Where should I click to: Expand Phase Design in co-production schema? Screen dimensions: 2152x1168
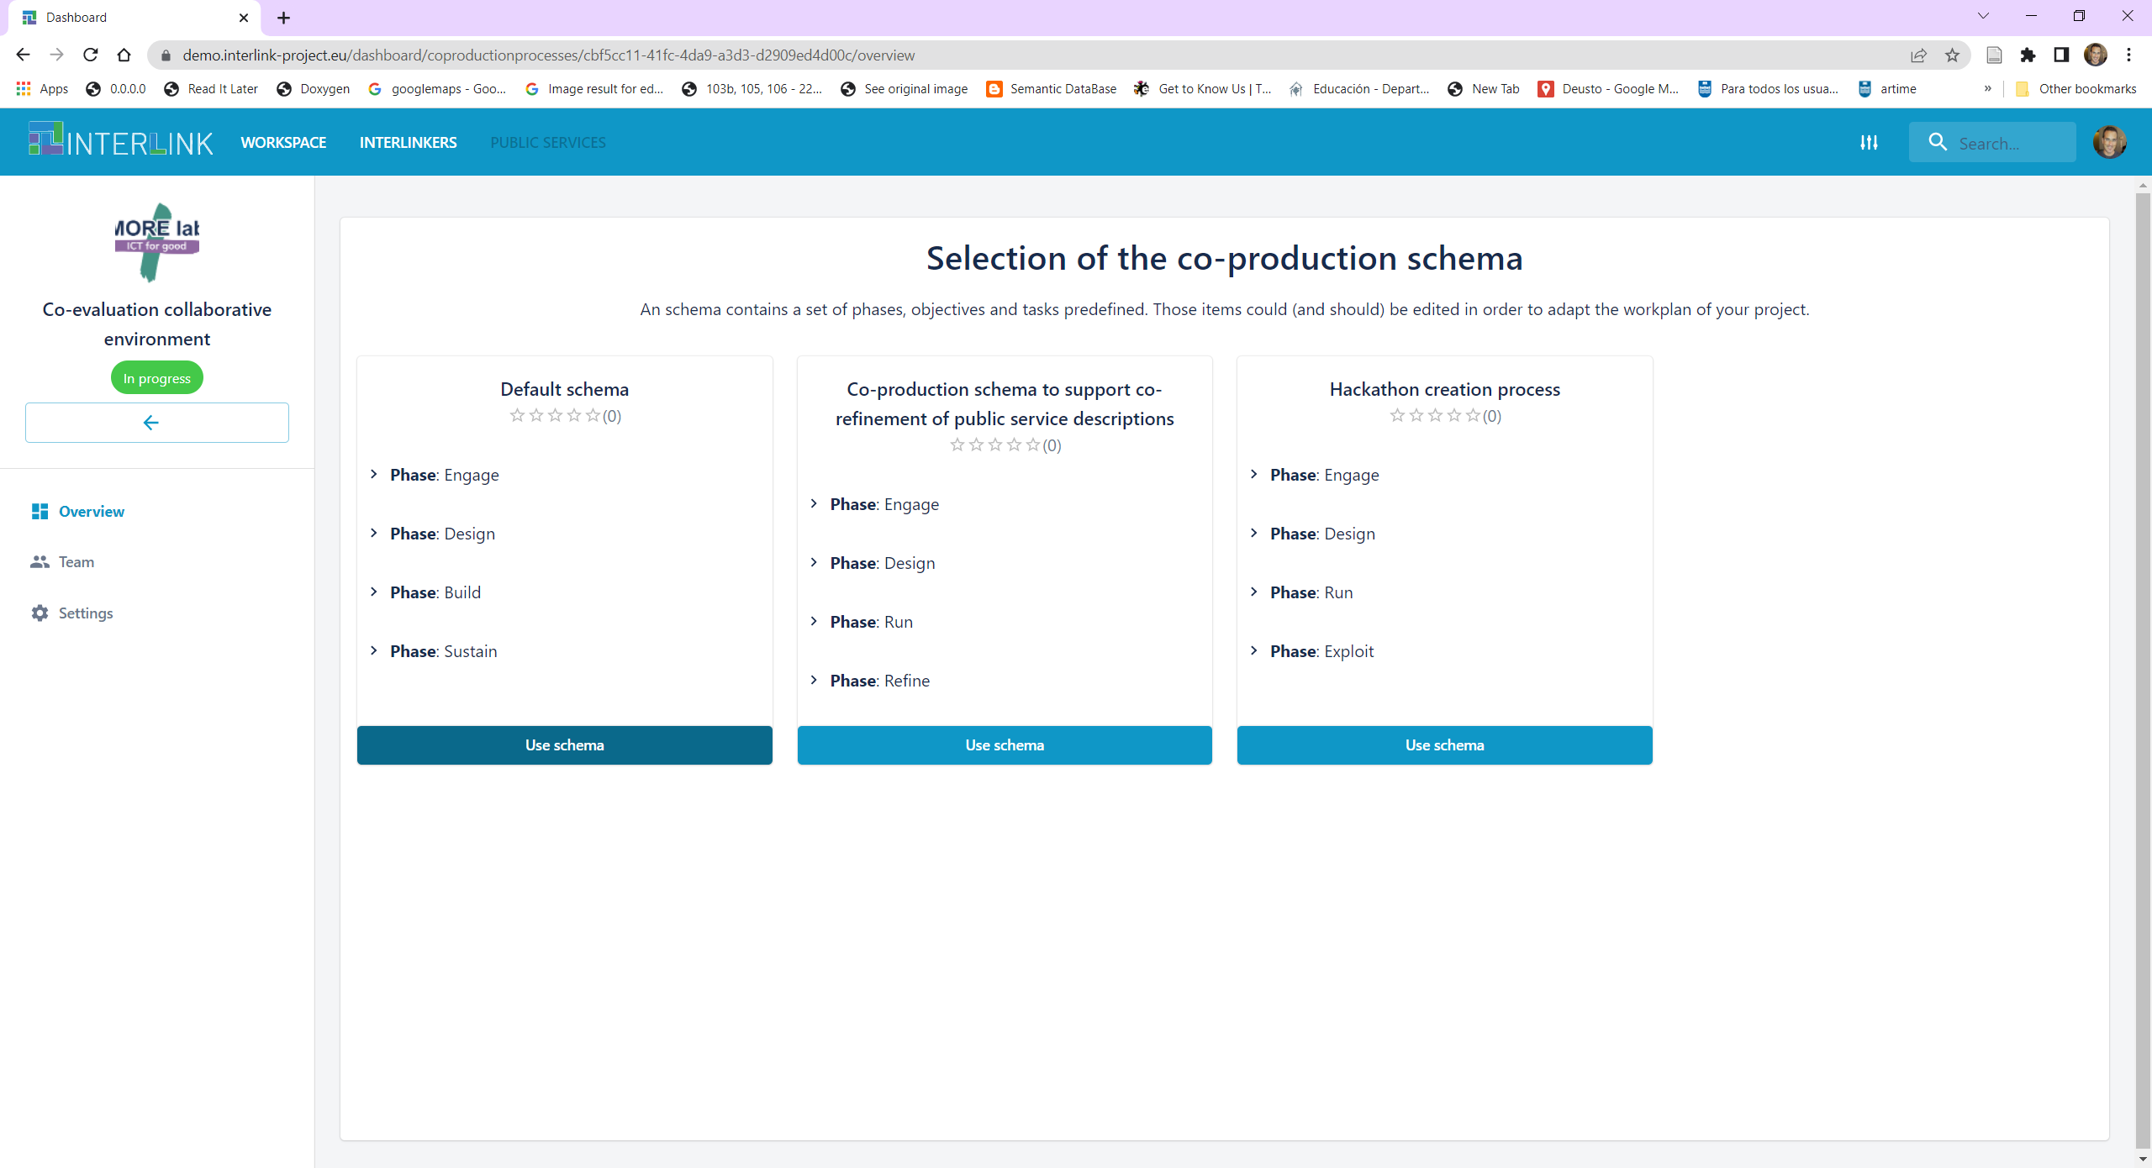[815, 562]
